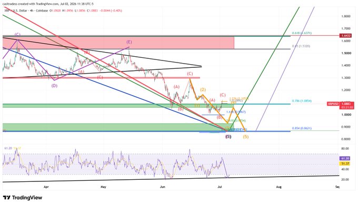Click the 0.854 (0.8621) Fibonacci label
Viewport: 358px width, 205px height.
(x=302, y=128)
